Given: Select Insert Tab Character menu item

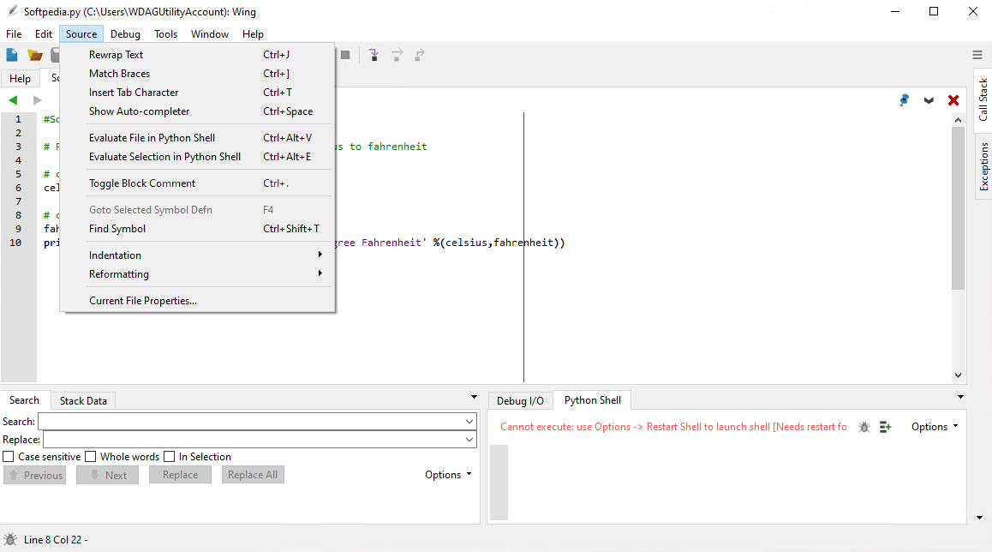Looking at the screenshot, I should point(197,93).
